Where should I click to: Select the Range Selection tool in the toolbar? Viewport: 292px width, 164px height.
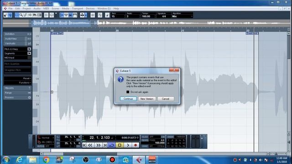point(17,15)
